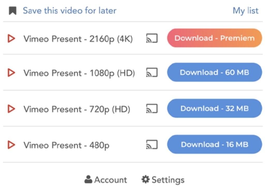Download the 16 MB 480p file

tap(214, 144)
